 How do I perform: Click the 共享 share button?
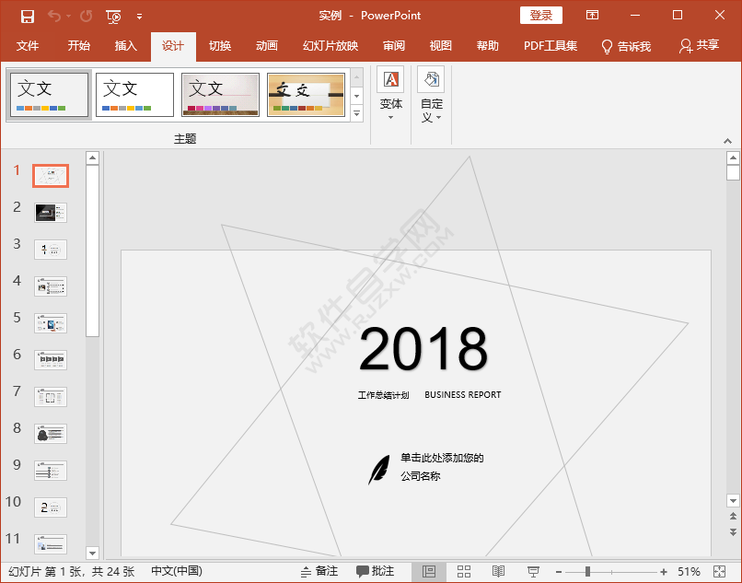point(699,45)
